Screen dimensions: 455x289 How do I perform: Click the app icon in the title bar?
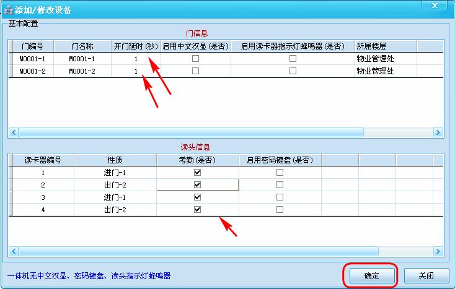[7, 10]
